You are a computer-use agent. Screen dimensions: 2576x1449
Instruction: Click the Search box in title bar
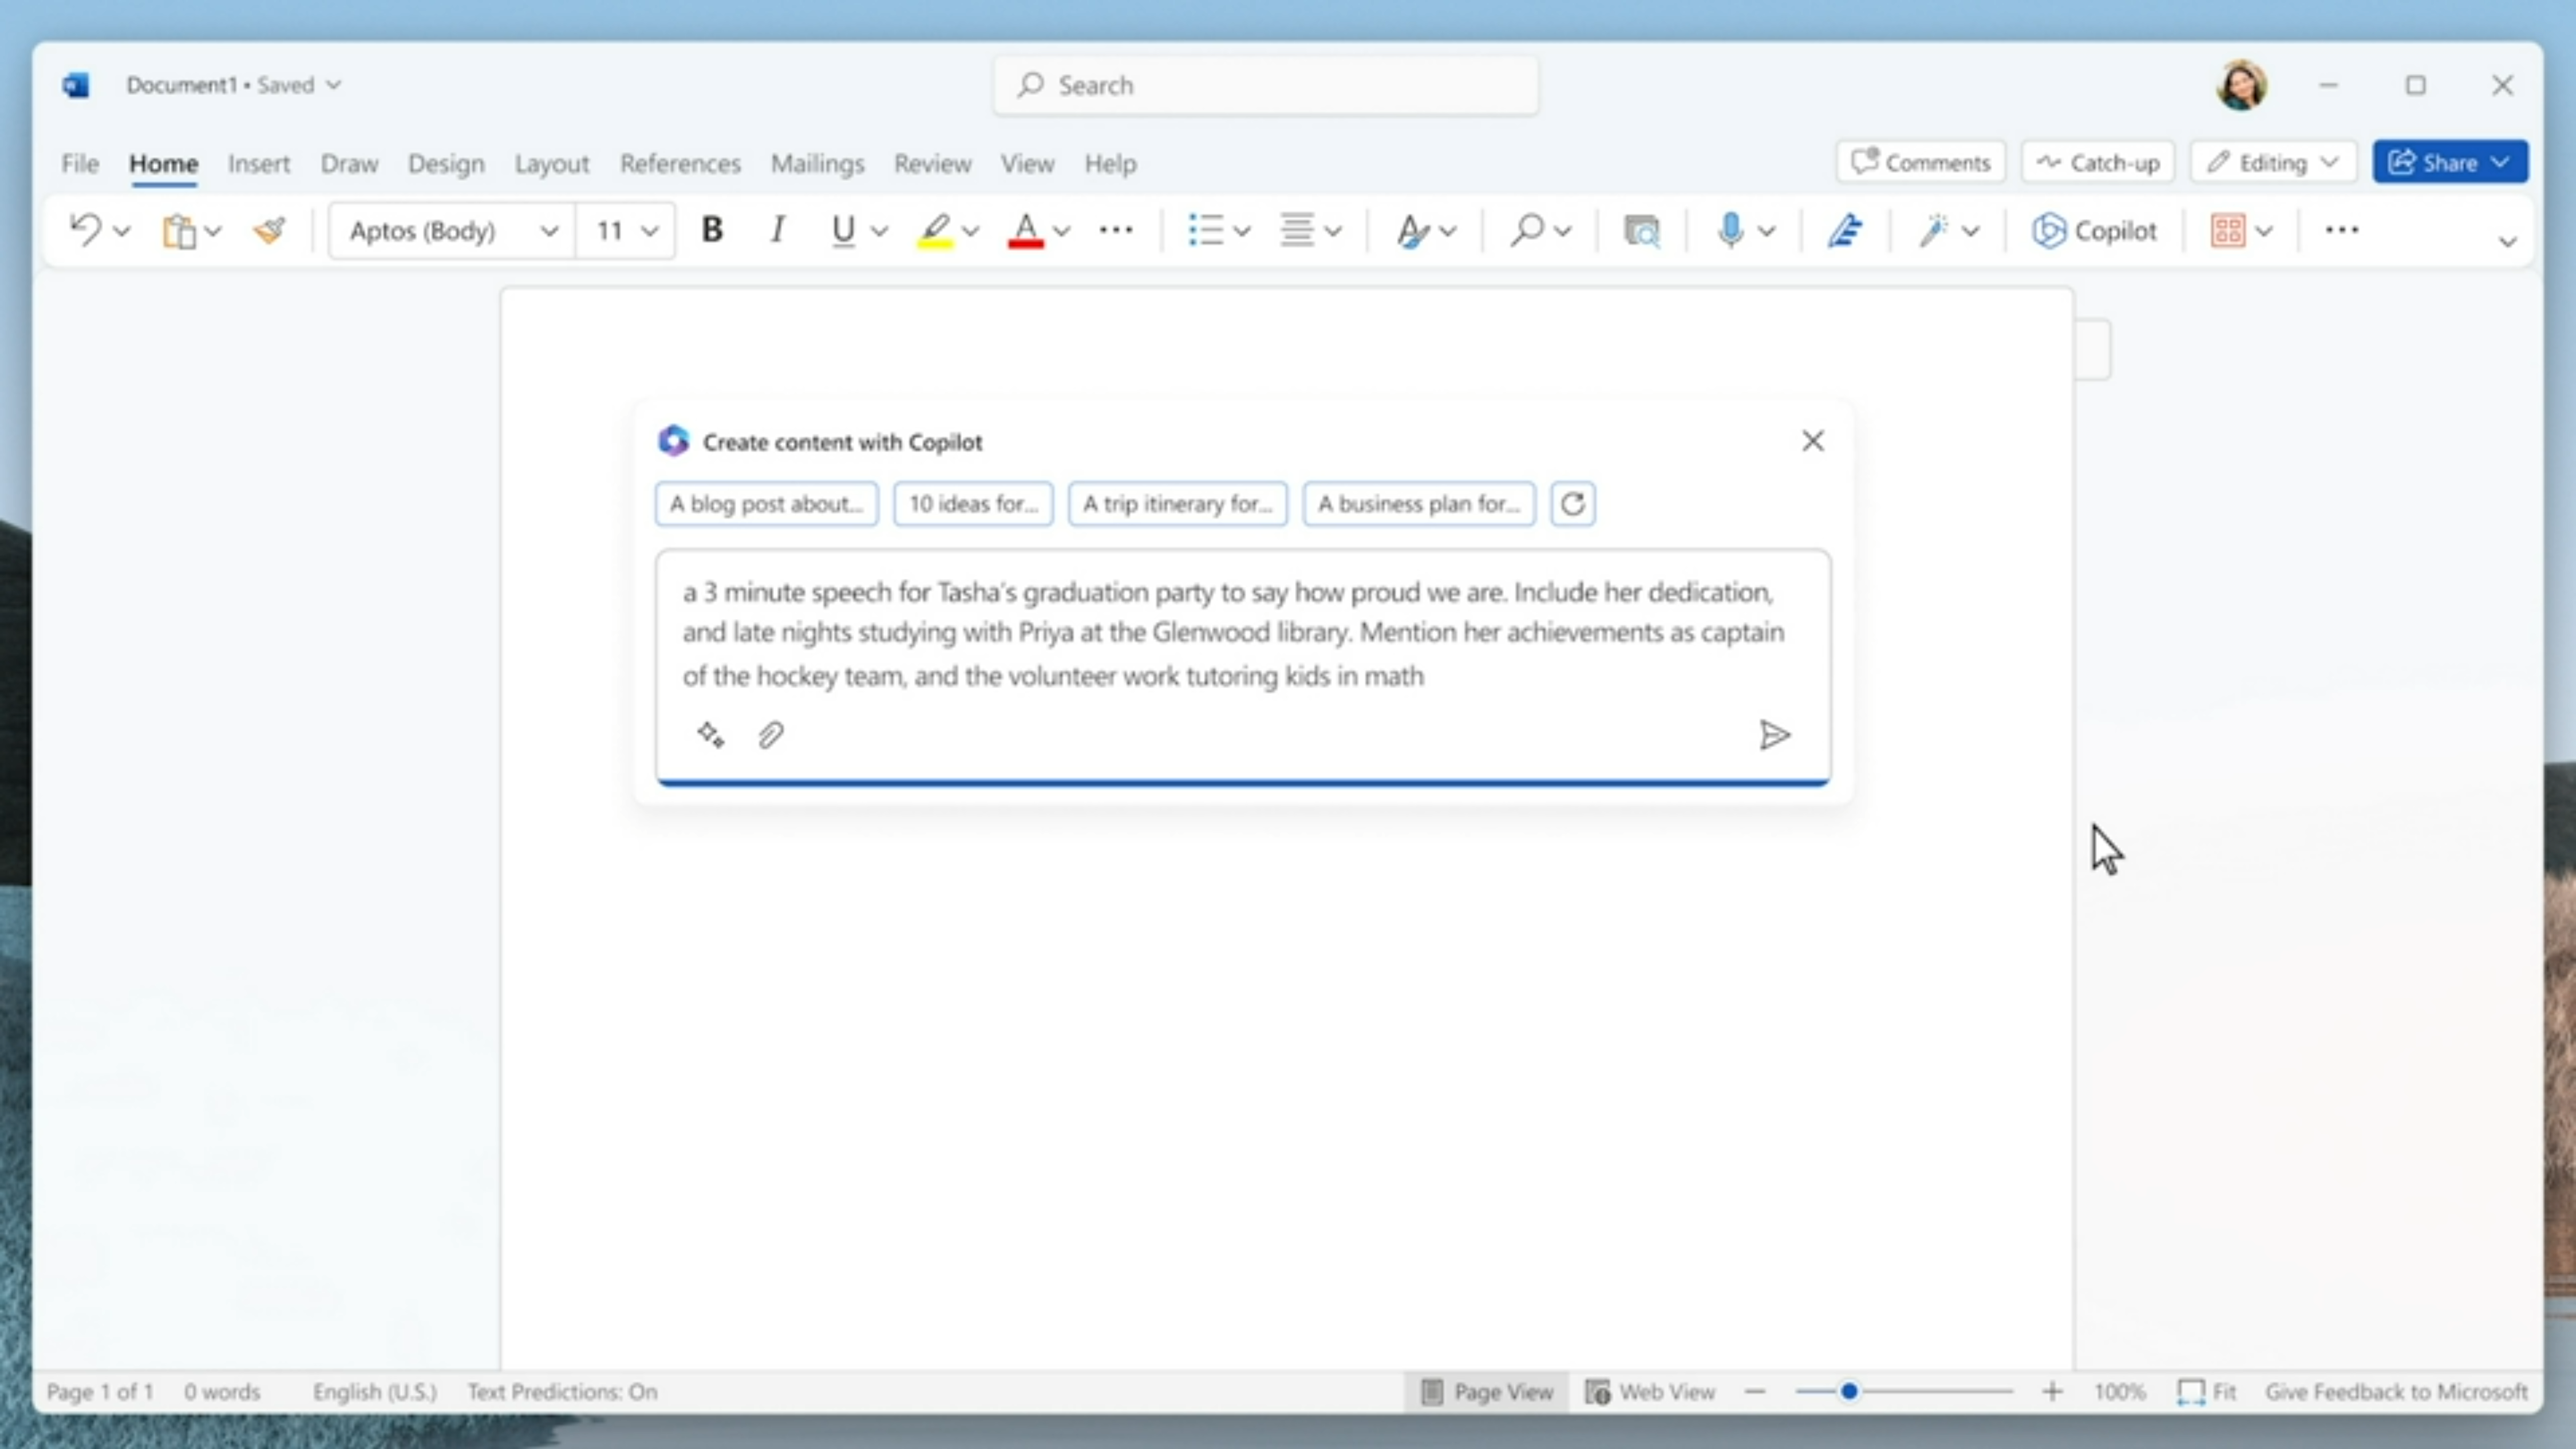click(1266, 85)
